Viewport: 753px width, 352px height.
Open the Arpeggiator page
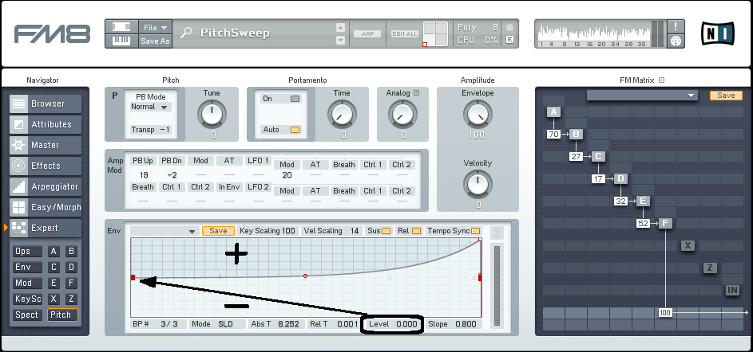point(46,186)
